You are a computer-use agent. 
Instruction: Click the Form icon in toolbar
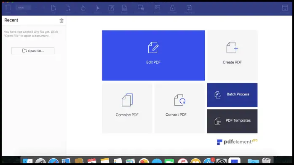pyautogui.click(x=157, y=8)
